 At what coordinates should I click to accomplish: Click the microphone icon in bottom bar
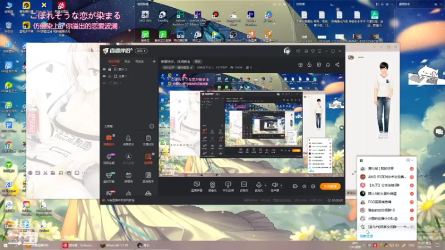click(258, 185)
